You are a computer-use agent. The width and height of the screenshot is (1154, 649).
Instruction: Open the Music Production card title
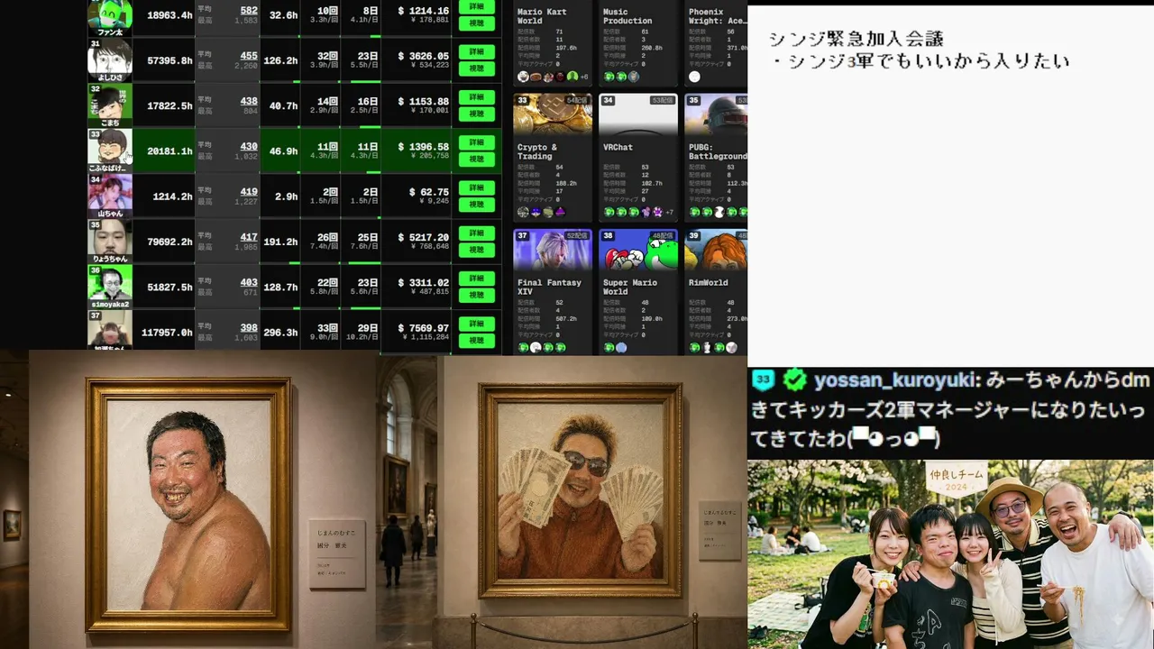(627, 16)
